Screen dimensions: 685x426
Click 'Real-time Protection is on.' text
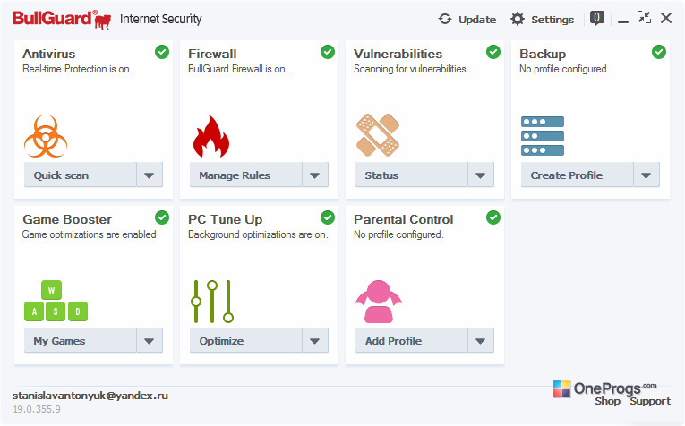pyautogui.click(x=77, y=69)
